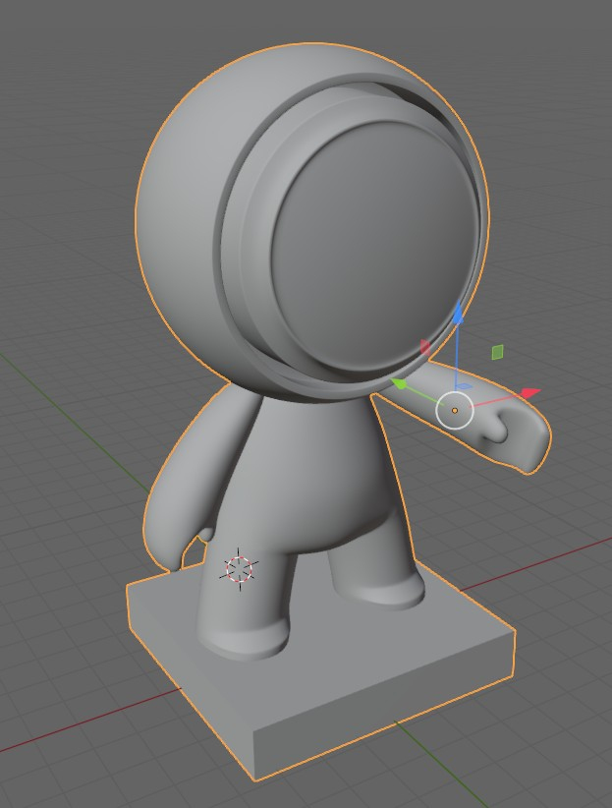Click the round visor on the character's helmet
The height and width of the screenshot is (808, 612).
click(375, 247)
